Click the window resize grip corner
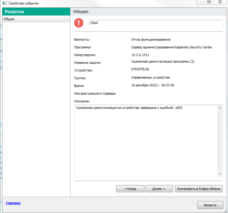 tap(225, 211)
